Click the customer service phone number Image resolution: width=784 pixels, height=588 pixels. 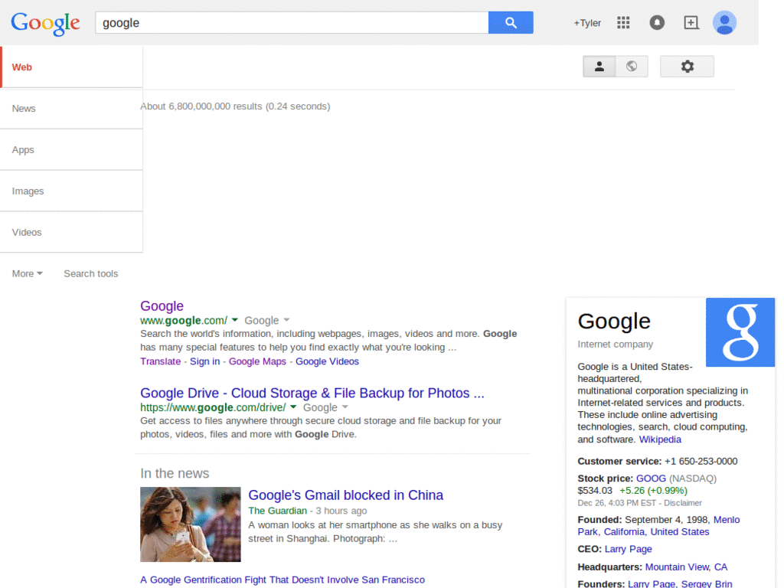click(x=701, y=461)
